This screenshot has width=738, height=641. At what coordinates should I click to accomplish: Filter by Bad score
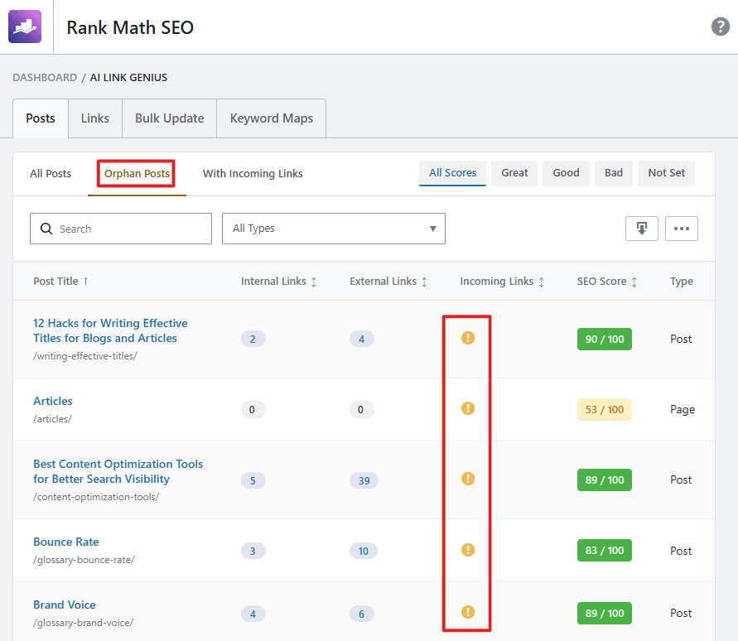[613, 173]
